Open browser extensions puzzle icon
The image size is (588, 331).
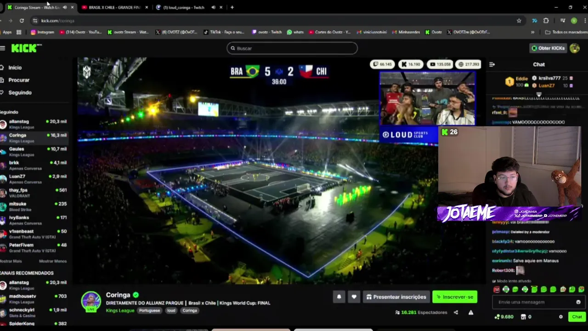(x=546, y=21)
